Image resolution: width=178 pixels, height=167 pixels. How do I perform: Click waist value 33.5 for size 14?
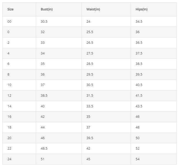click(90, 106)
